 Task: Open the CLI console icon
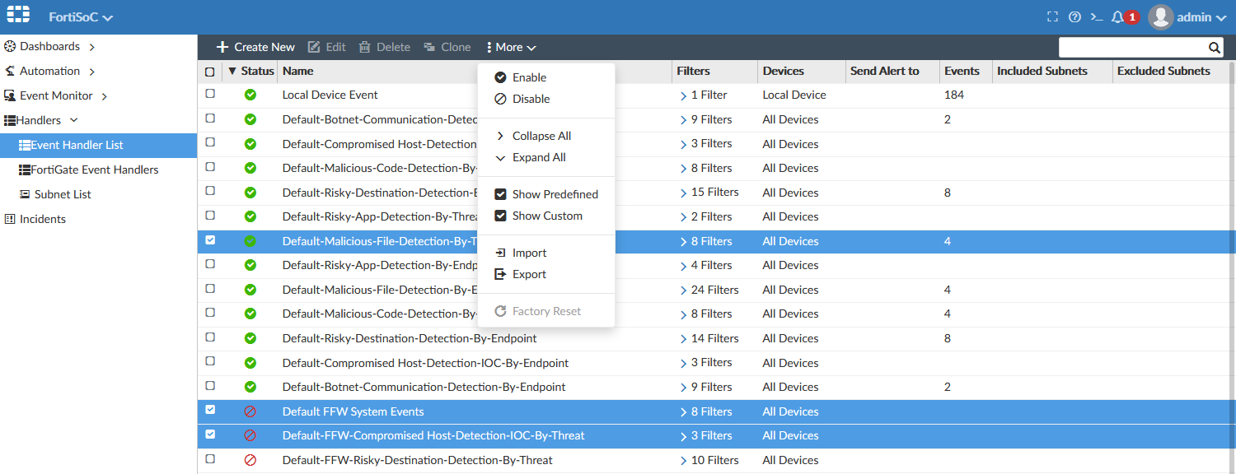click(1096, 15)
